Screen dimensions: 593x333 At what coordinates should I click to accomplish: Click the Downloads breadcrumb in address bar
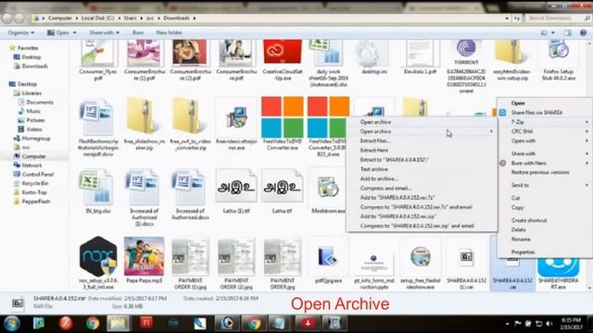pyautogui.click(x=176, y=18)
